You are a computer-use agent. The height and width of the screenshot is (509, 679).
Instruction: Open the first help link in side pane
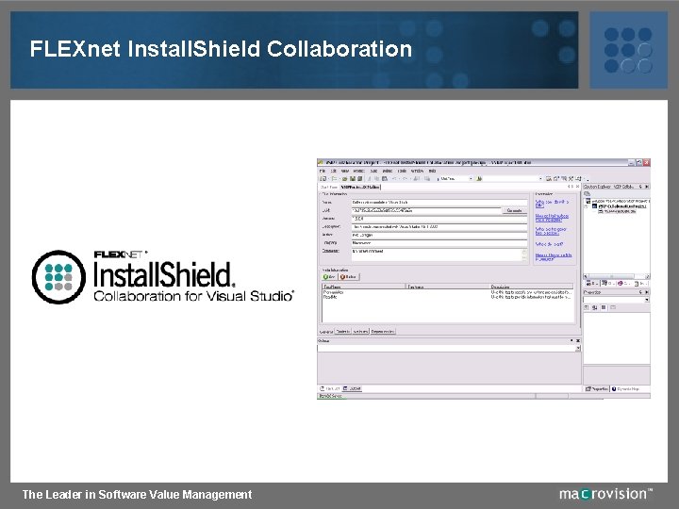pos(552,204)
